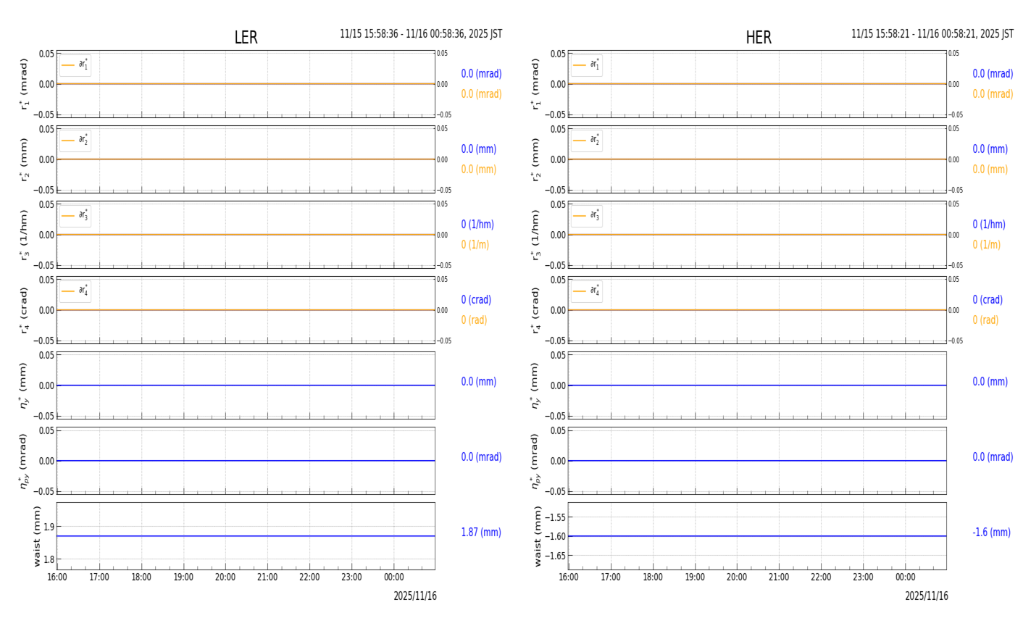Click the ∂r3* legend entry in LER
Viewport: 1023px width, 626px height.
click(x=75, y=216)
